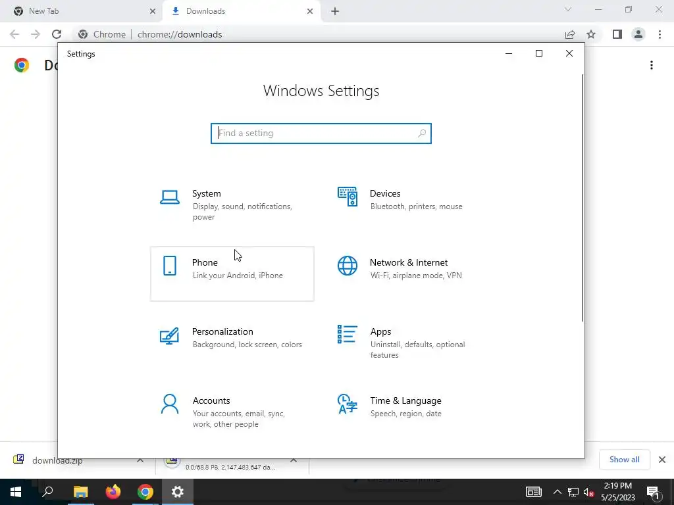Click 'Bluetooth, printers, mouse' text
Image resolution: width=674 pixels, height=505 pixels.
pyautogui.click(x=417, y=206)
